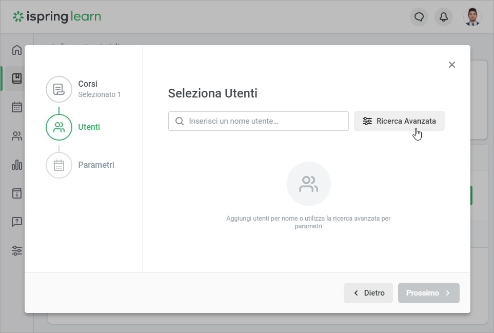Open the calendar icon in sidebar

coord(17,107)
